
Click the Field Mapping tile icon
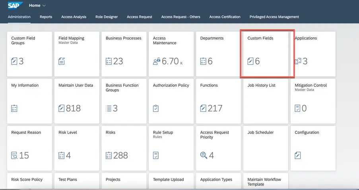coord(62,61)
